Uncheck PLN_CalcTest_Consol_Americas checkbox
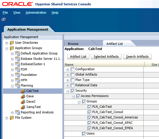Screen dimensions: 159x139 tap(90, 118)
